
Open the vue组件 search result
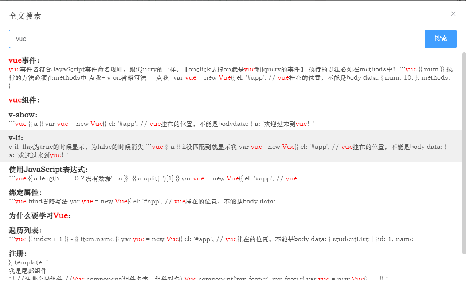coord(24,100)
